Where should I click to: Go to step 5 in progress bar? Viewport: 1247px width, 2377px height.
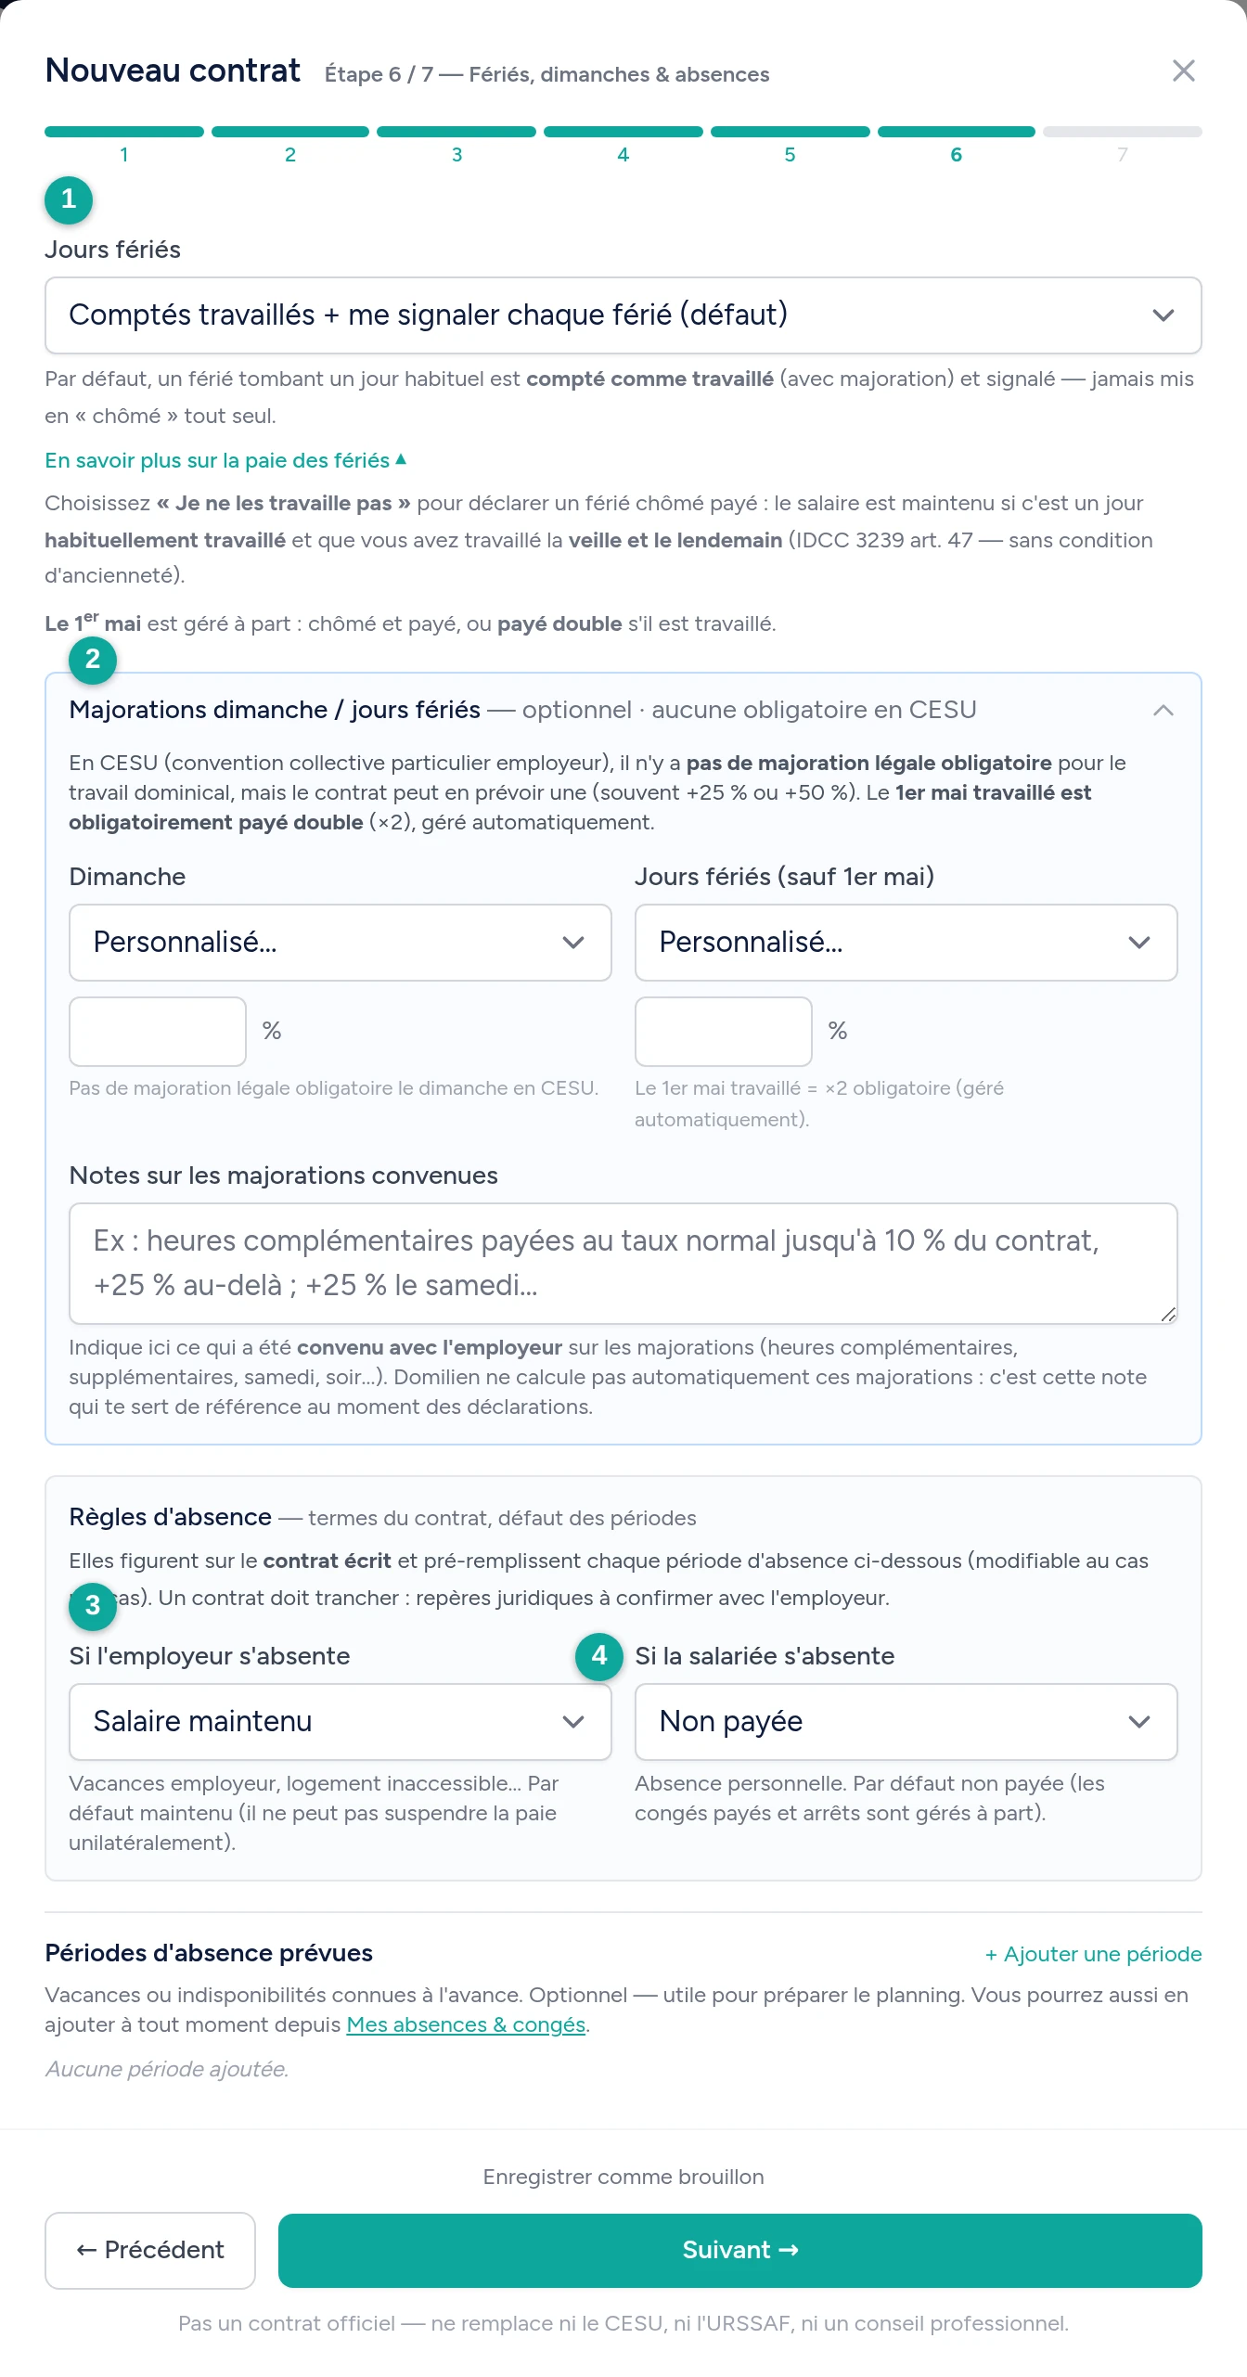(x=790, y=145)
